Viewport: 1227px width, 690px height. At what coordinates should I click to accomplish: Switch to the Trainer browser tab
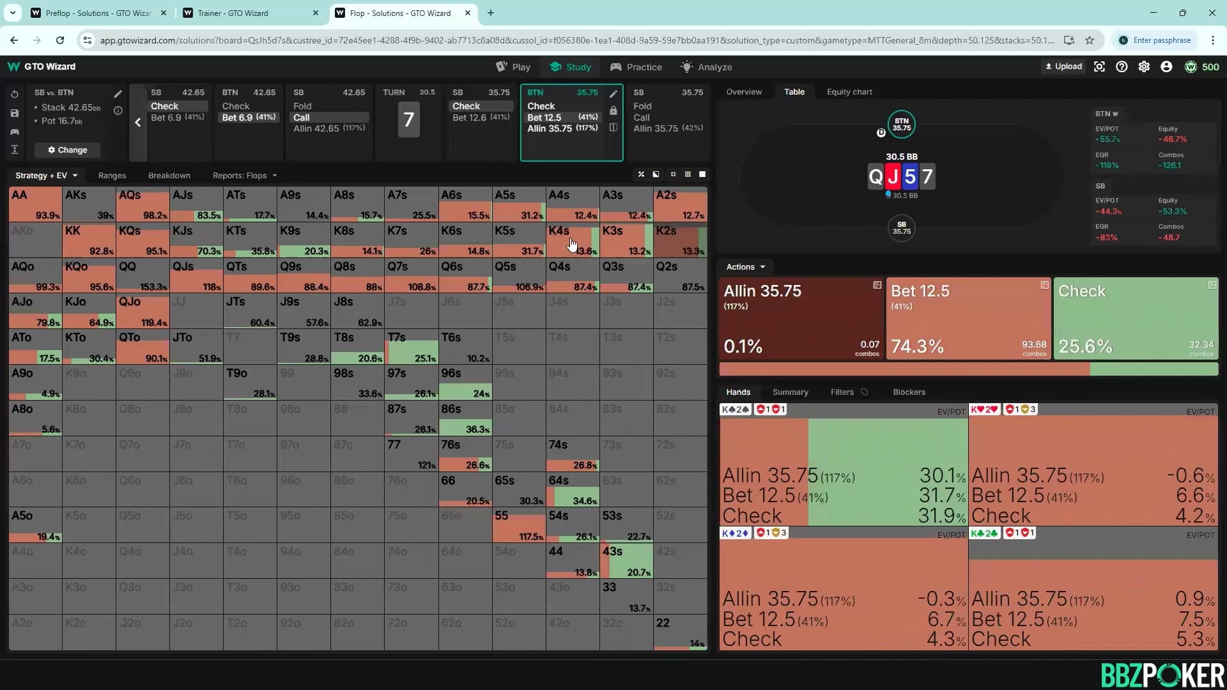click(233, 13)
